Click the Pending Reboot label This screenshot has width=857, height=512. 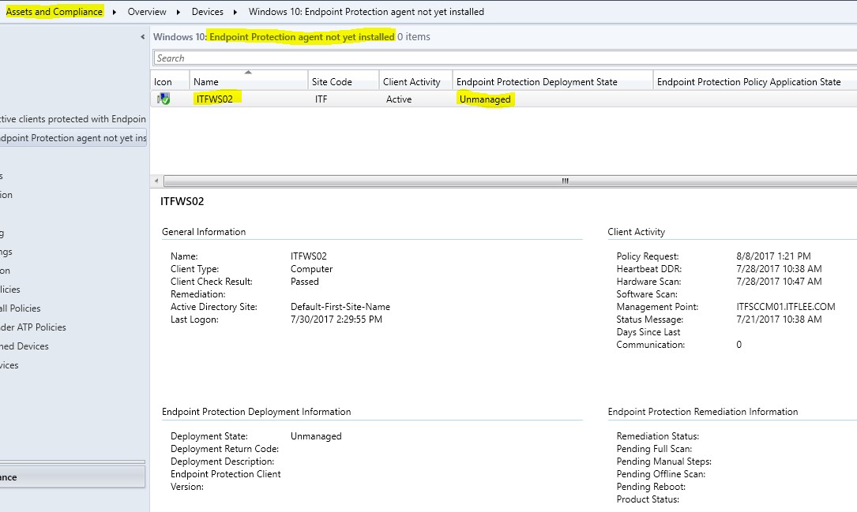pos(651,486)
